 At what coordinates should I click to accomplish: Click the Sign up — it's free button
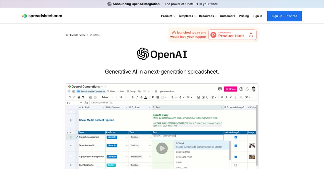point(284,16)
